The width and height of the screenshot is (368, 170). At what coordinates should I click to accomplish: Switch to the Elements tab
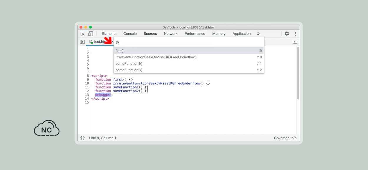coord(109,34)
